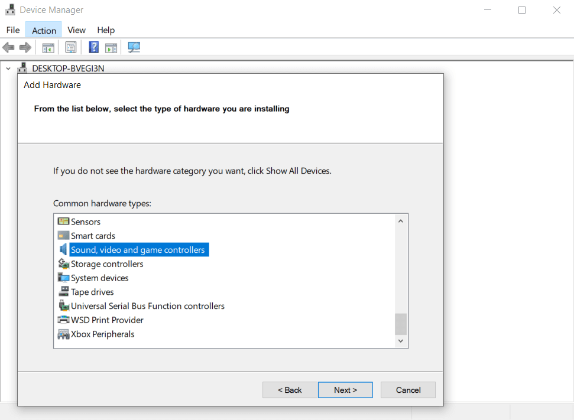Viewport: 574px width, 420px height.
Task: Click the speaker icon for Sound controllers
Action: [x=63, y=249]
